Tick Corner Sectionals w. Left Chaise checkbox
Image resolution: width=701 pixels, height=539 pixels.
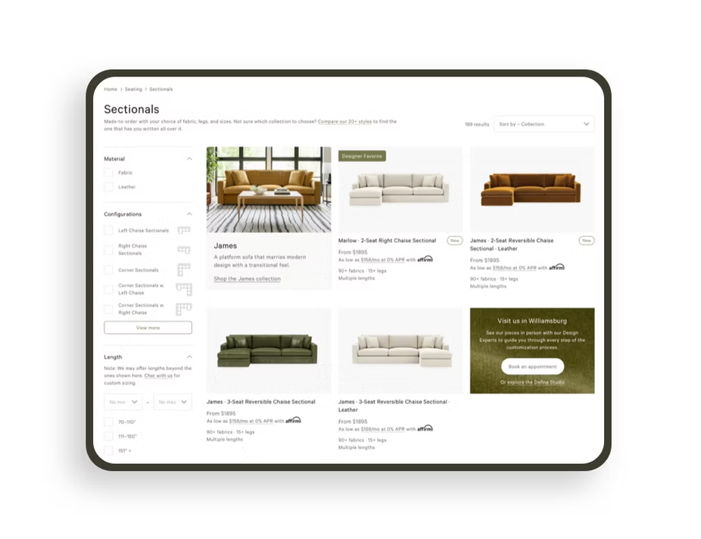tap(108, 289)
